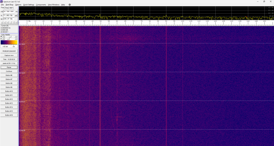
Task: Click the first small frequency zoom button
Action: pos(2,23)
